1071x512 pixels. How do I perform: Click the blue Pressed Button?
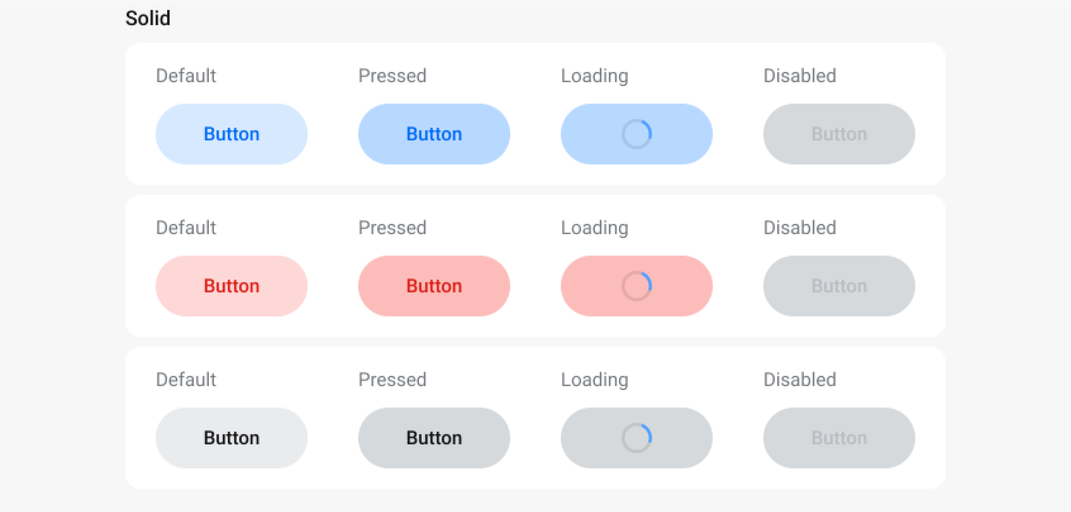(x=434, y=134)
